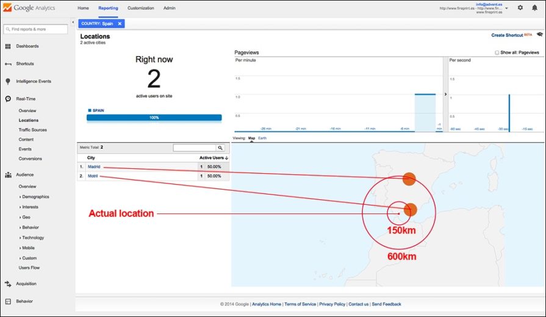This screenshot has width=546, height=317.
Task: Click the city table search magnifier button
Action: click(220, 148)
